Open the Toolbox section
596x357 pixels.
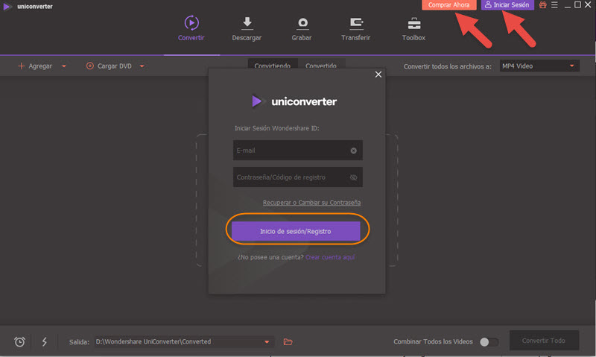413,29
